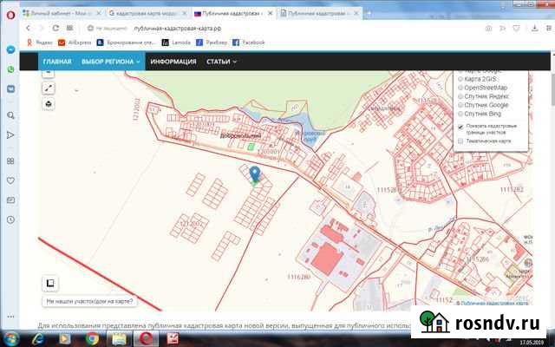Open WhatsApp in Opera sidebar
555x347 pixels.
[x=10, y=69]
